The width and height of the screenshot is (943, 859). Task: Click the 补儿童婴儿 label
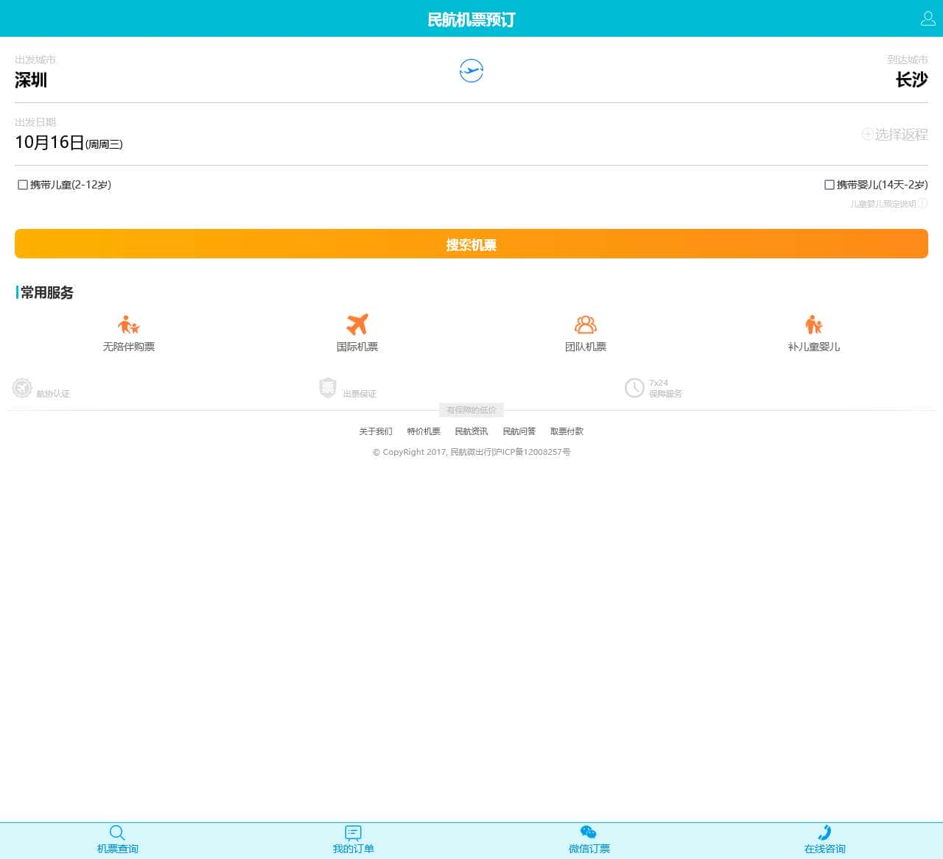click(x=814, y=347)
